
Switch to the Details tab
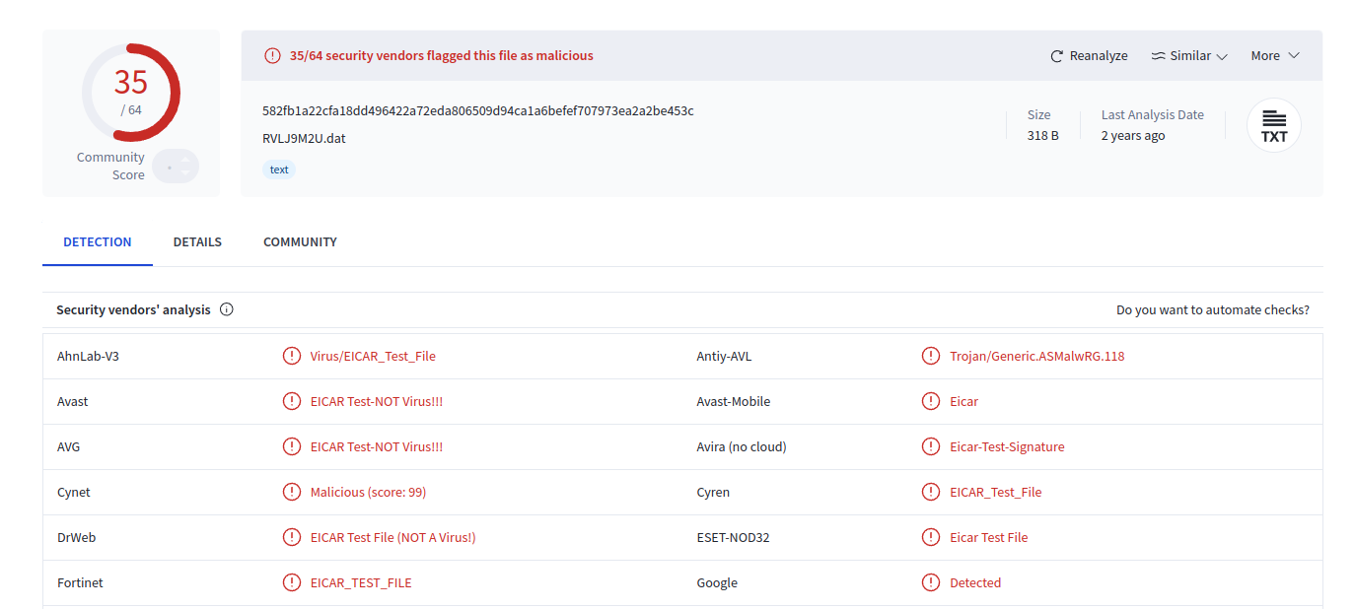point(197,241)
